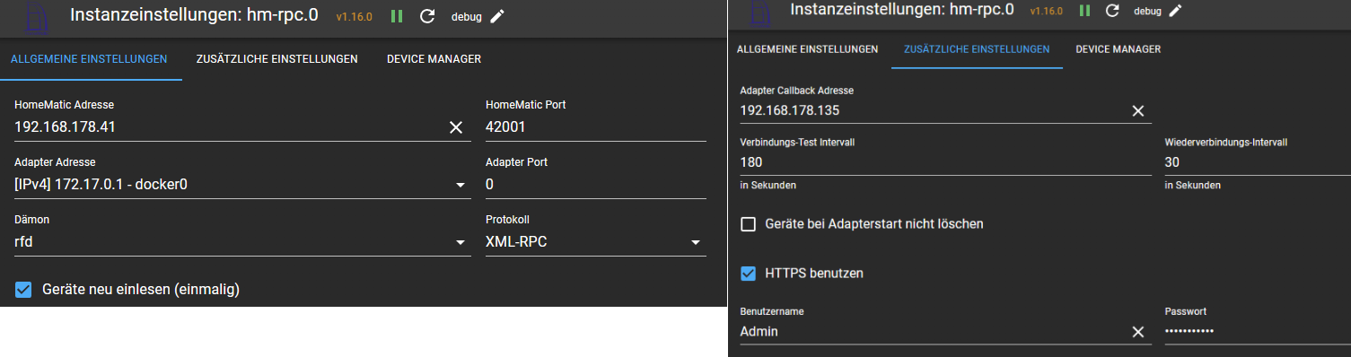Screen dimensions: 1351x357
Task: Click the pause instance icon in left window
Action: (x=398, y=16)
